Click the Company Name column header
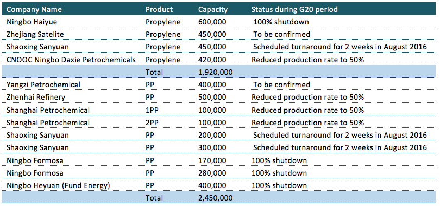Screen dimensions: 440x206 (34, 9)
